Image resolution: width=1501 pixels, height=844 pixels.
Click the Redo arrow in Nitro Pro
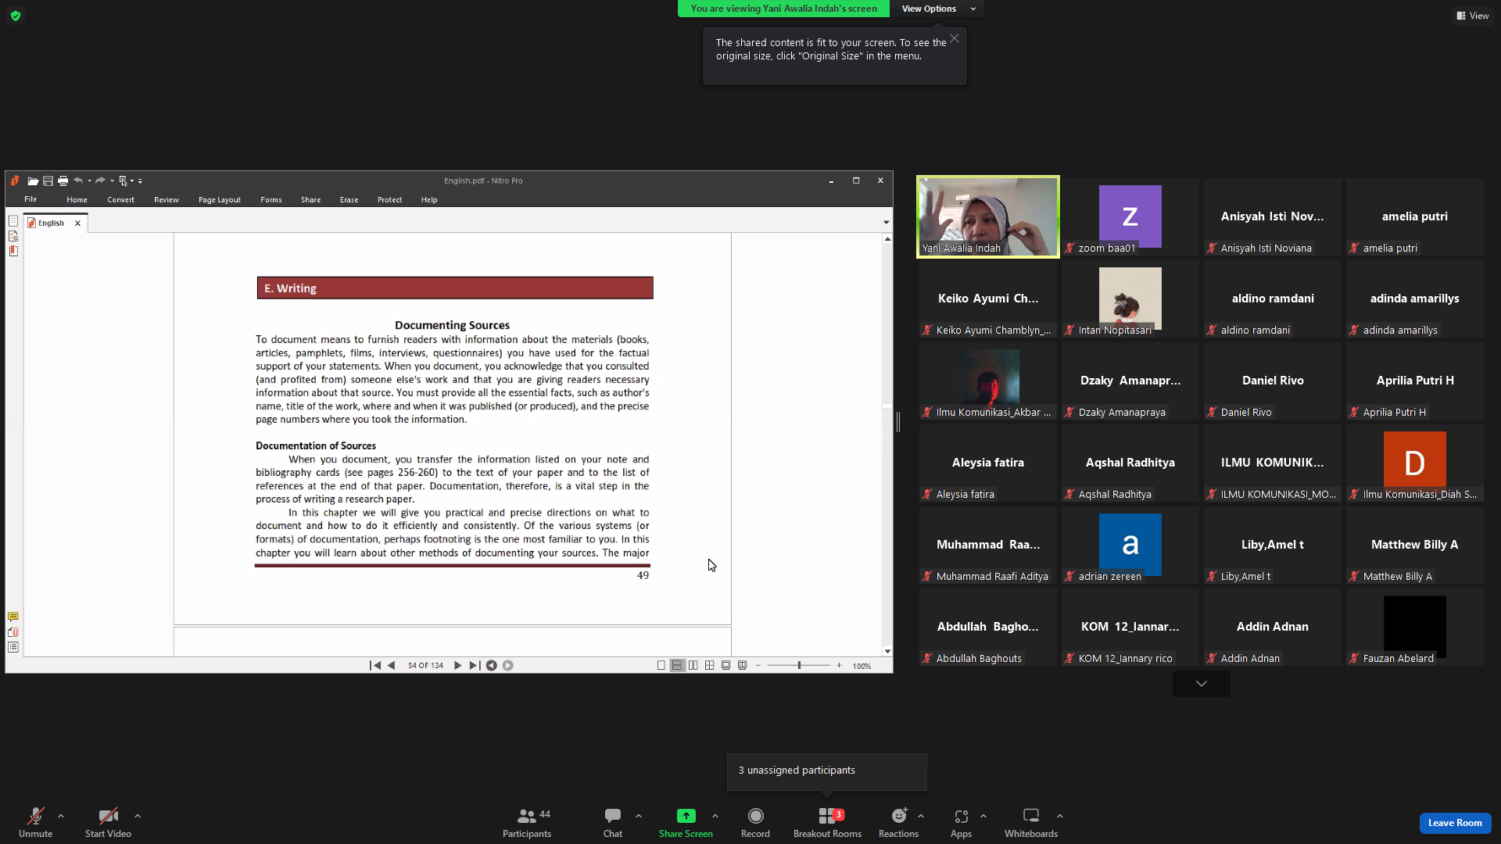100,181
